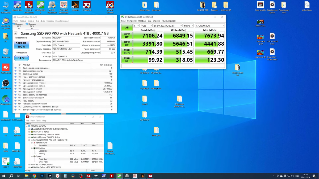319x179 pixels.
Task: Open PCMark 10 taskbar icon
Action: coord(150,176)
